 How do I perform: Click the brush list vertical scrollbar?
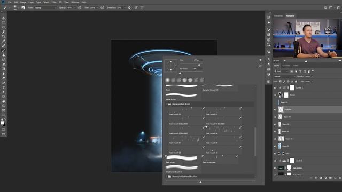click(x=255, y=142)
